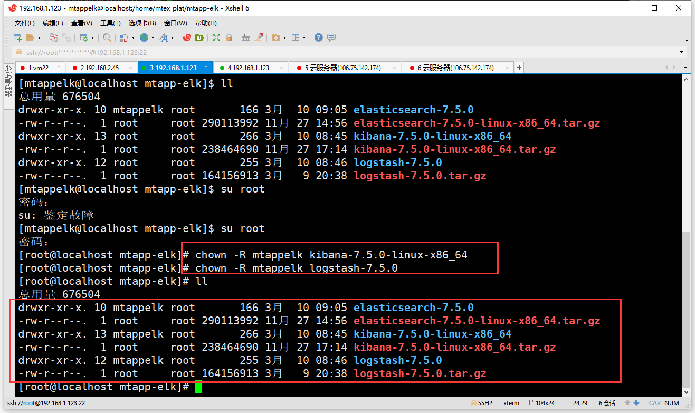Expand the Open session folder dropdown arrow

click(39, 37)
